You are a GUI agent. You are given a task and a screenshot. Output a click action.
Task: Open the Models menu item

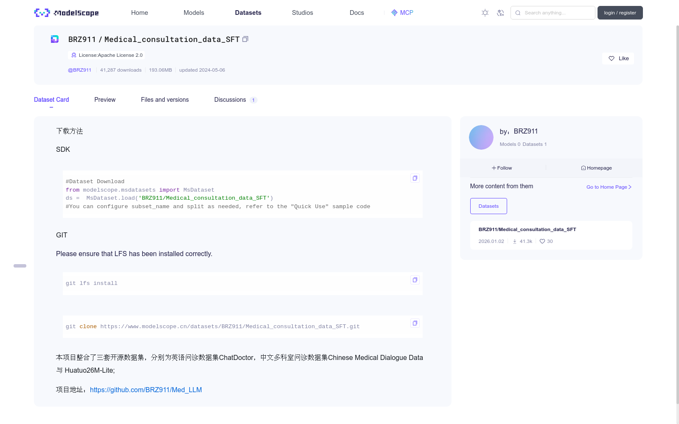tap(194, 13)
